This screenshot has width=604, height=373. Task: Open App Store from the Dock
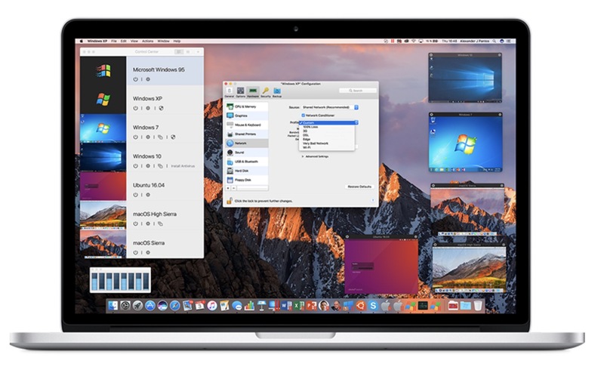point(149,306)
